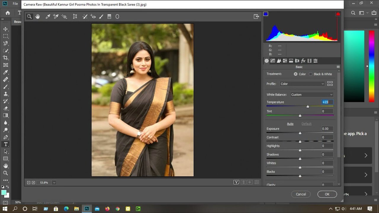379x213 pixels.
Task: Switch to the Basic panel tab
Action: [266, 61]
